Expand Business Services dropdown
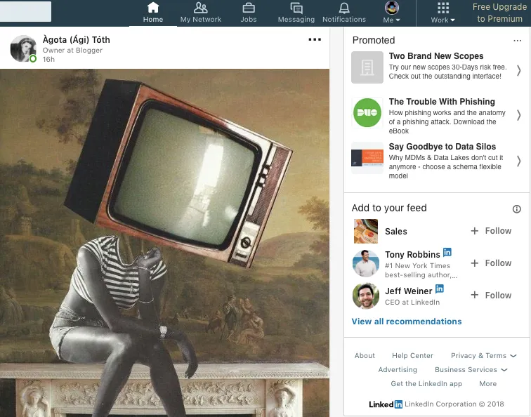Image resolution: width=531 pixels, height=417 pixels. pyautogui.click(x=471, y=369)
